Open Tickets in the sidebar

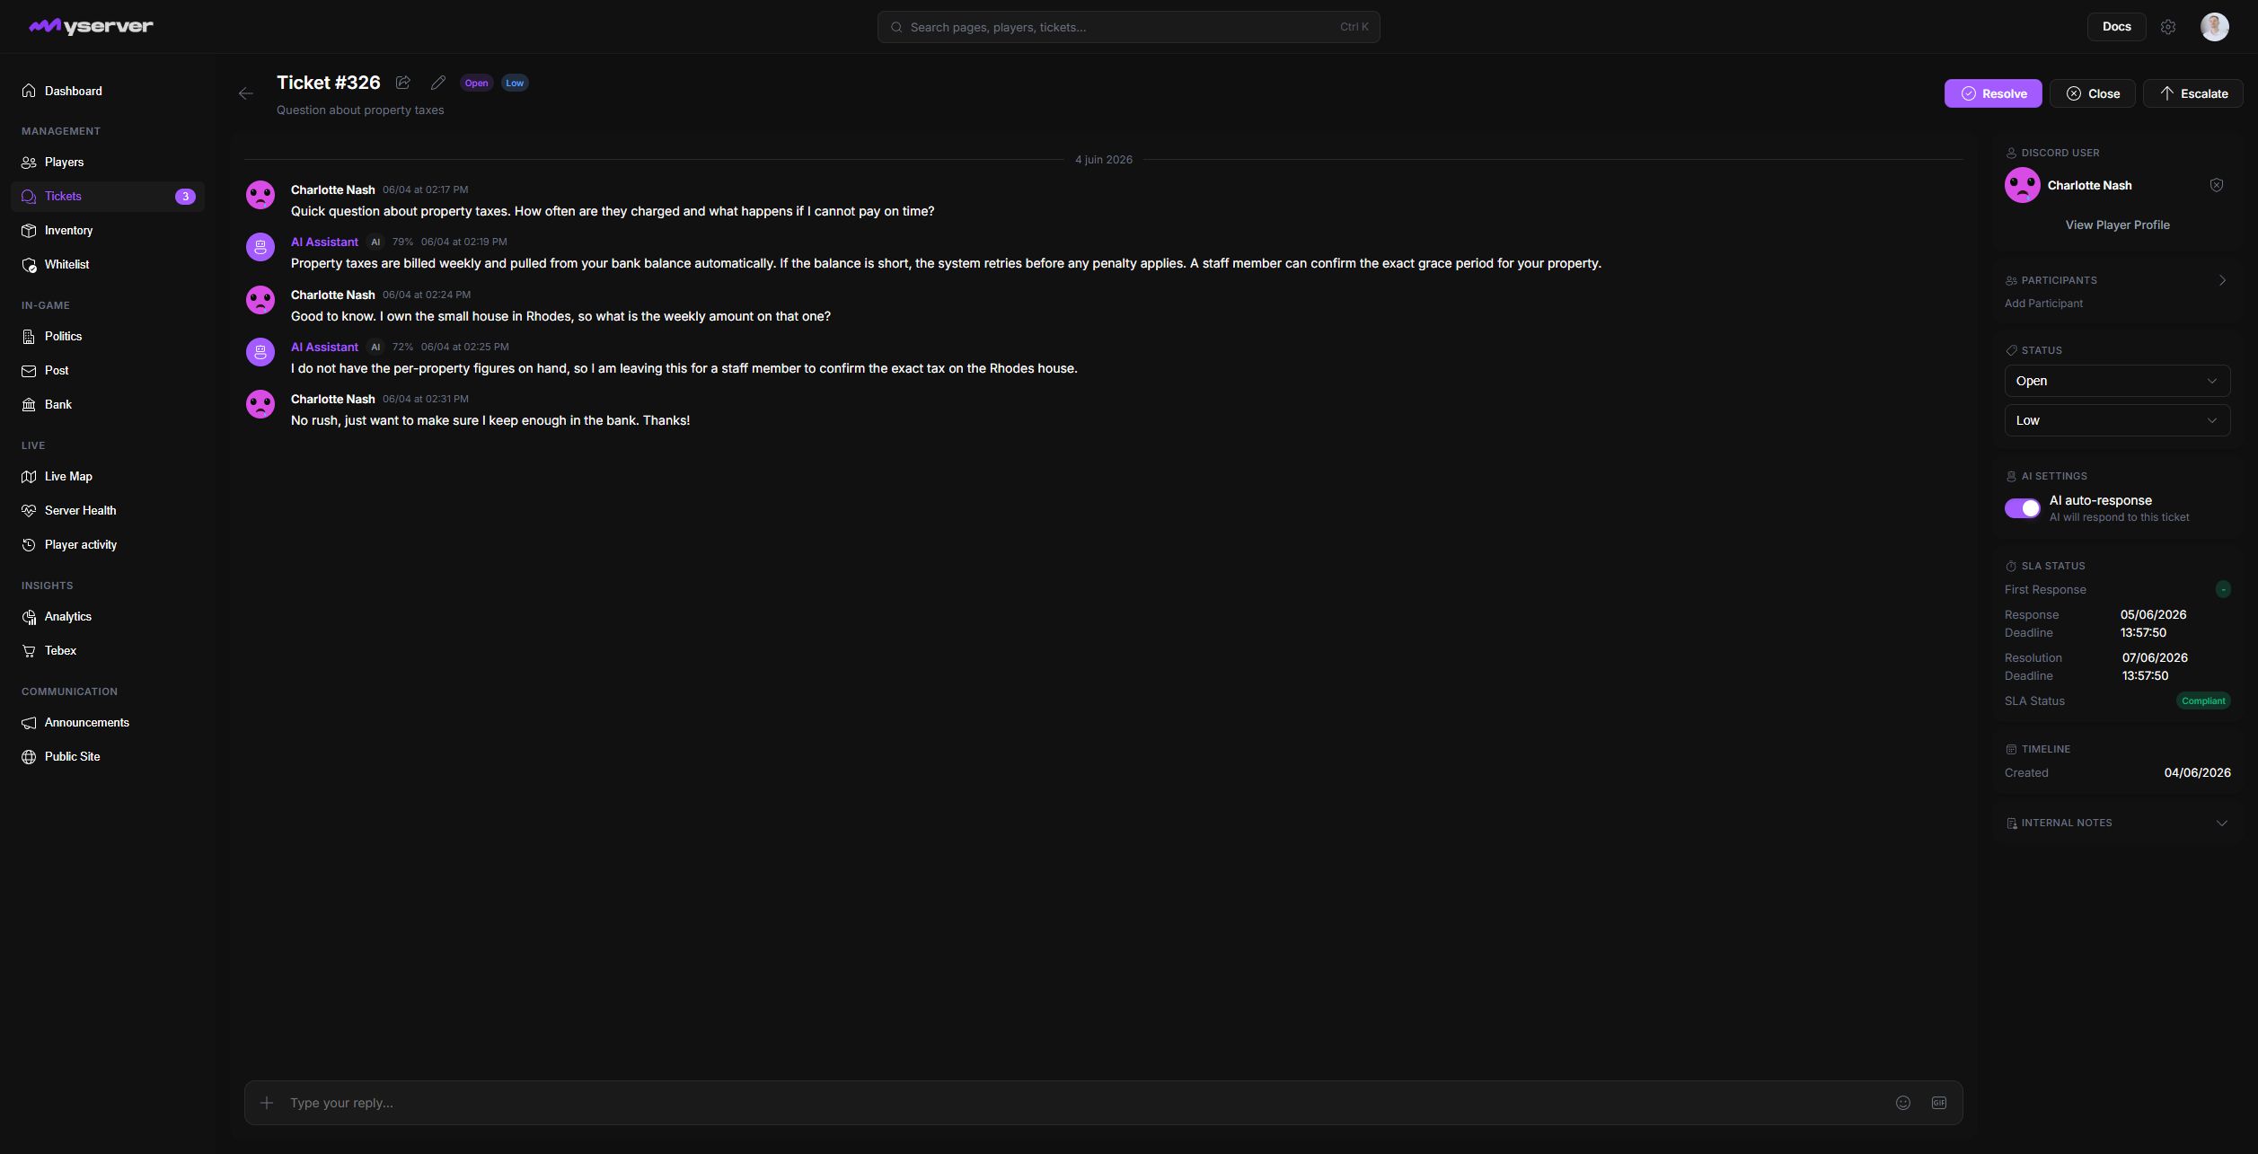108,196
